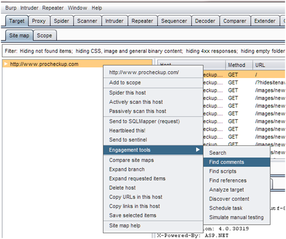Viewport: 286px width, 239px height.
Task: Select Discover content in the submenu
Action: (237, 199)
